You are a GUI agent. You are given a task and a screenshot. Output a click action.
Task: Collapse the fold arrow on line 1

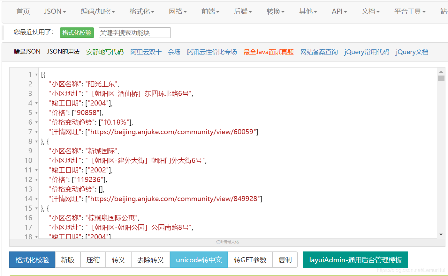[x=36, y=75]
